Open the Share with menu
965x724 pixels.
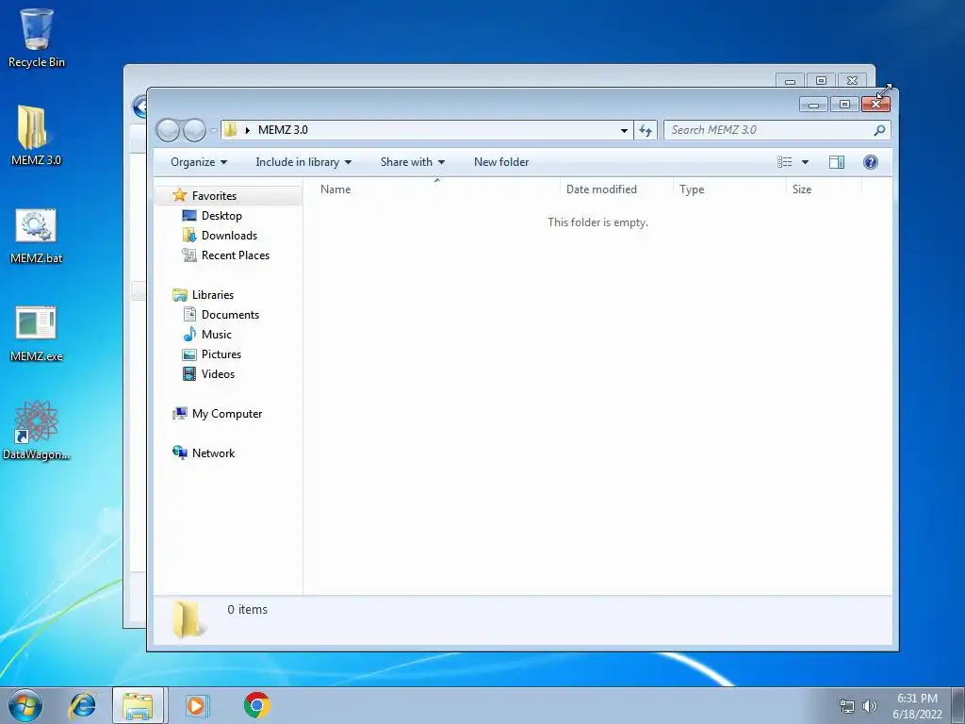point(413,162)
